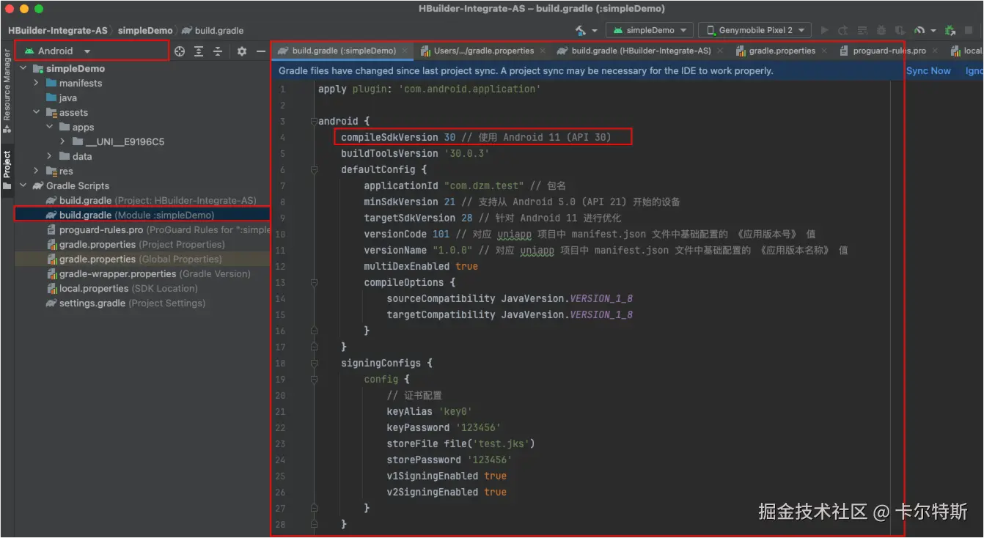Select settings.gradle (Project Settings) file
The height and width of the screenshot is (538, 984).
(125, 303)
